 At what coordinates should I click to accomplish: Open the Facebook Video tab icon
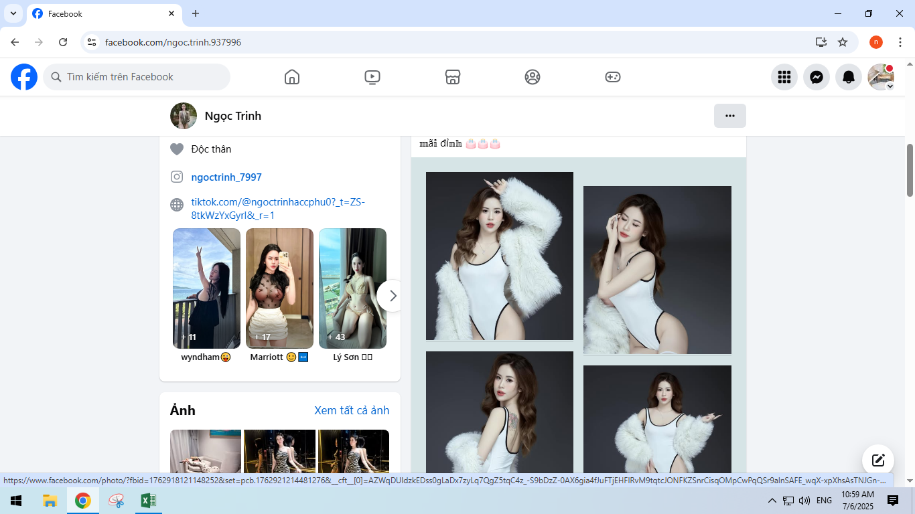[372, 77]
